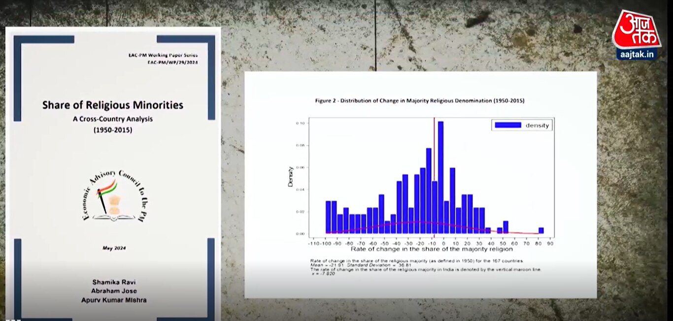The width and height of the screenshot is (673, 321).
Task: Click 'Share of Religious Minorities' title
Action: 112,105
